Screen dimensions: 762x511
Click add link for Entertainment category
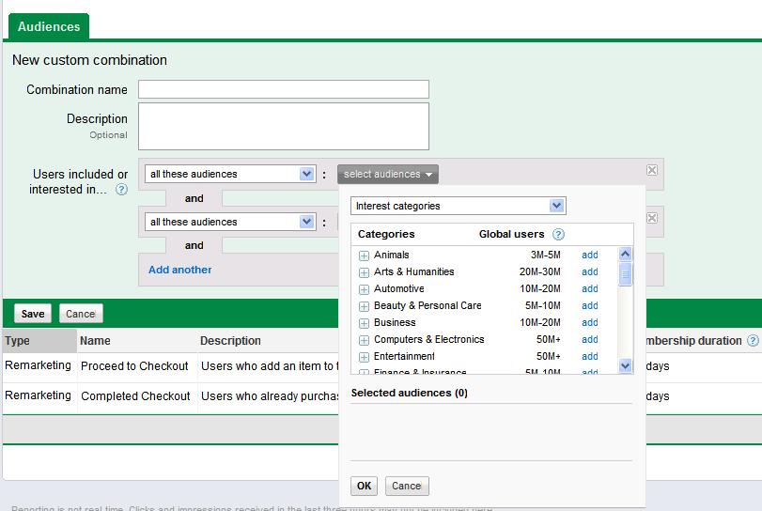tap(589, 356)
